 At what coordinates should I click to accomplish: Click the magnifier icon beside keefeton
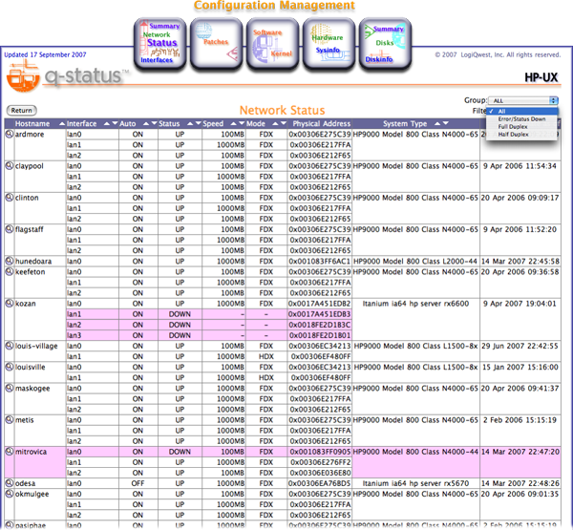point(10,271)
